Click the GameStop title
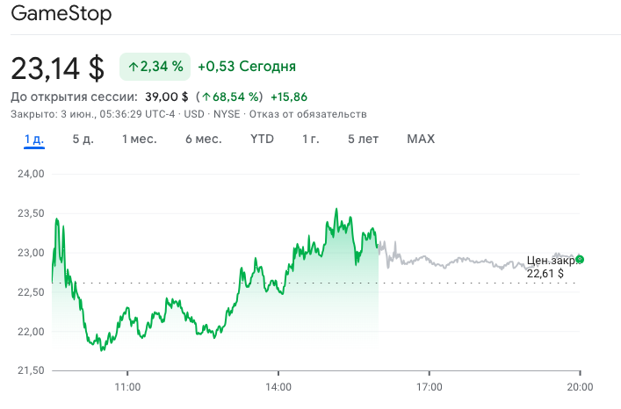 point(61,16)
